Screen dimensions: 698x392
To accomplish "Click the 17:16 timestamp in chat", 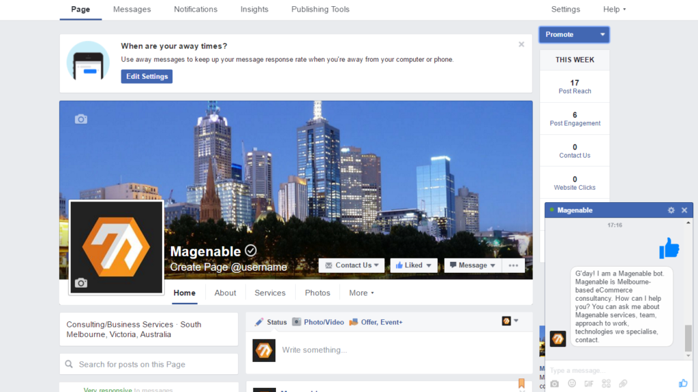I will 615,225.
